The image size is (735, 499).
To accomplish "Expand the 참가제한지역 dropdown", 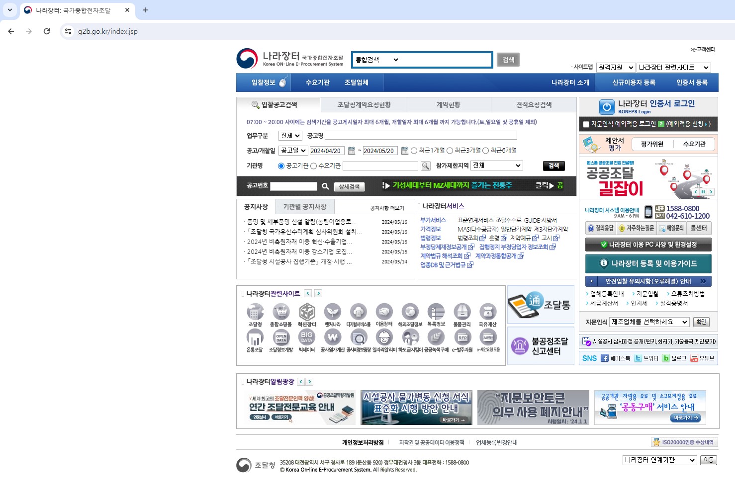I will [x=497, y=166].
